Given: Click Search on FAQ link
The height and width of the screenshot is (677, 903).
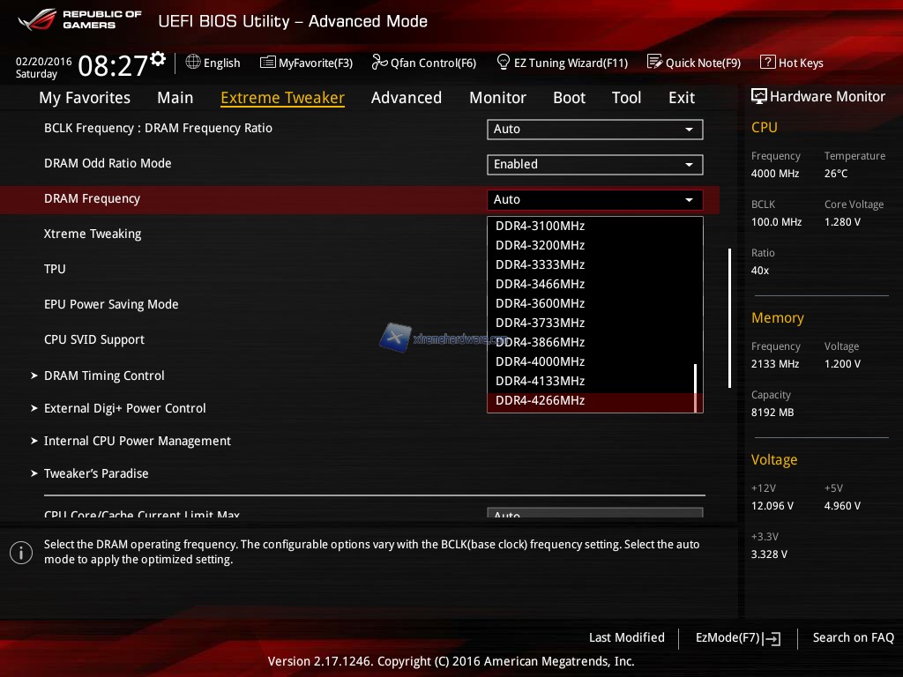Looking at the screenshot, I should click(x=853, y=637).
